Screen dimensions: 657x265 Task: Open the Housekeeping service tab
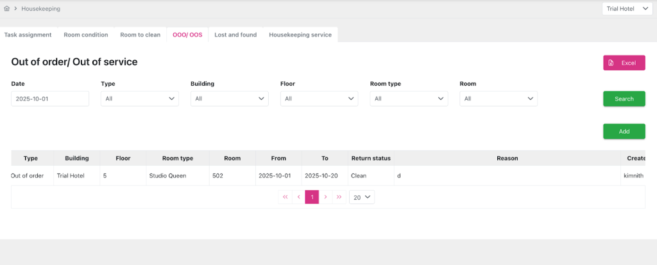(x=300, y=35)
